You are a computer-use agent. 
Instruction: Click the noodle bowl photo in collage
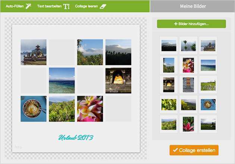coord(34,109)
